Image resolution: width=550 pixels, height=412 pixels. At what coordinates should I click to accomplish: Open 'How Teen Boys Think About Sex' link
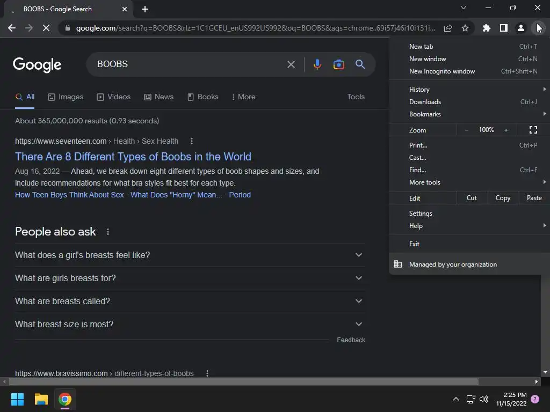(69, 195)
